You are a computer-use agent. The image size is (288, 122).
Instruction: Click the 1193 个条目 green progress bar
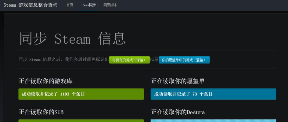81,94
